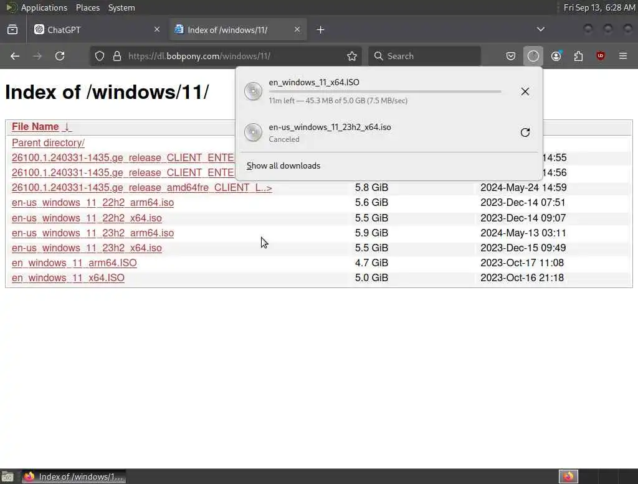
Task: Click the Index of /windows/11/ heading
Action: [107, 92]
